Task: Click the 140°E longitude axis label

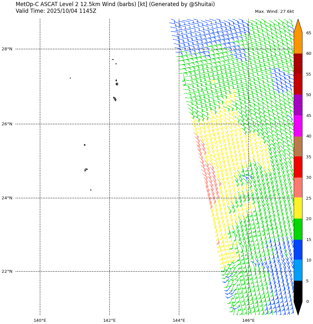Action: coord(40,320)
